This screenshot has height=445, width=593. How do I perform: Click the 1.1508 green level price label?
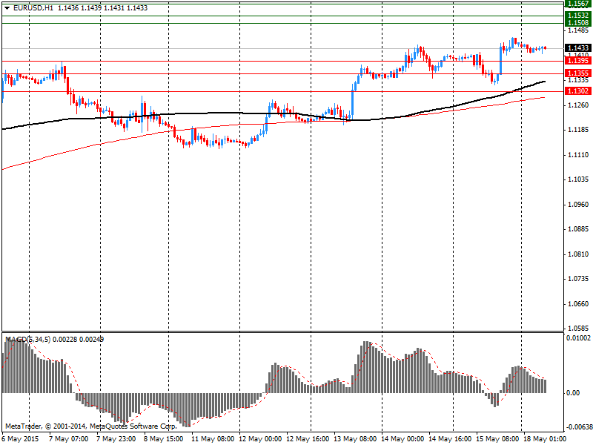(x=578, y=23)
